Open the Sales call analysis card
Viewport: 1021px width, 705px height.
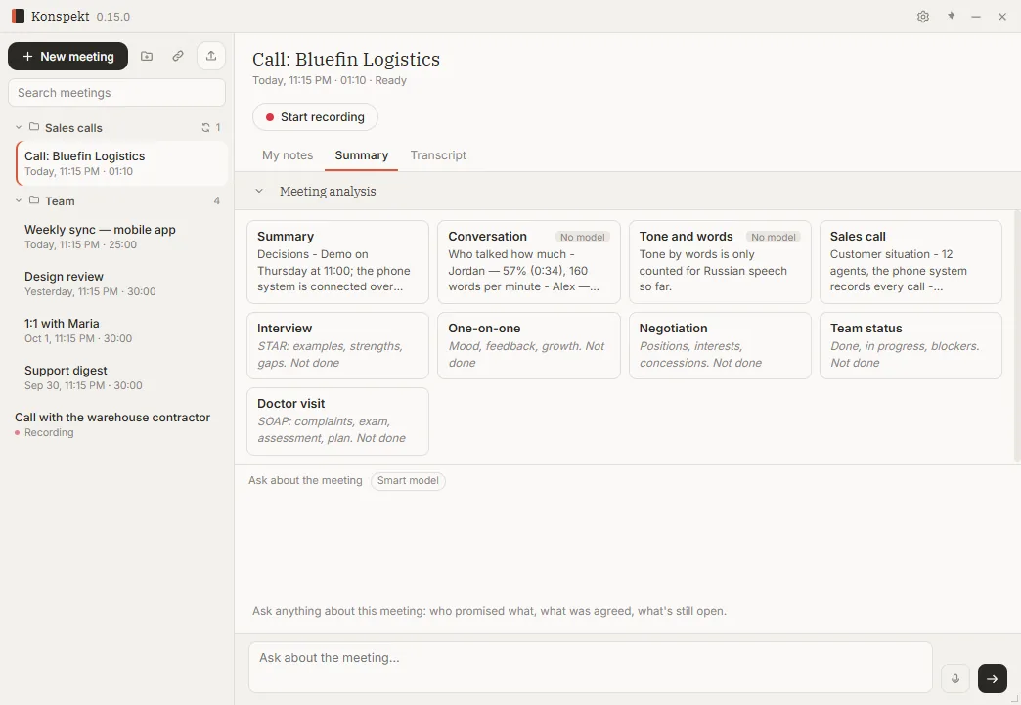pyautogui.click(x=910, y=262)
